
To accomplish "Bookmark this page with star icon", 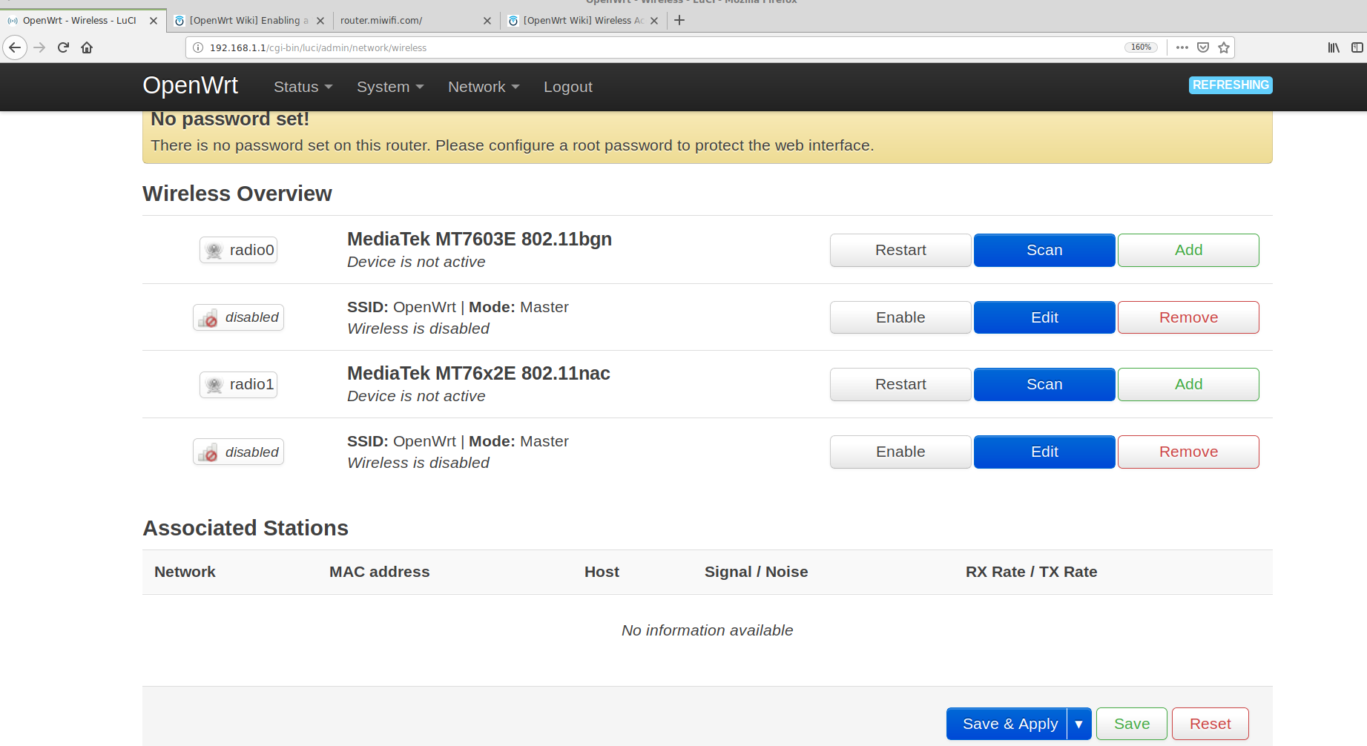I will [x=1224, y=47].
